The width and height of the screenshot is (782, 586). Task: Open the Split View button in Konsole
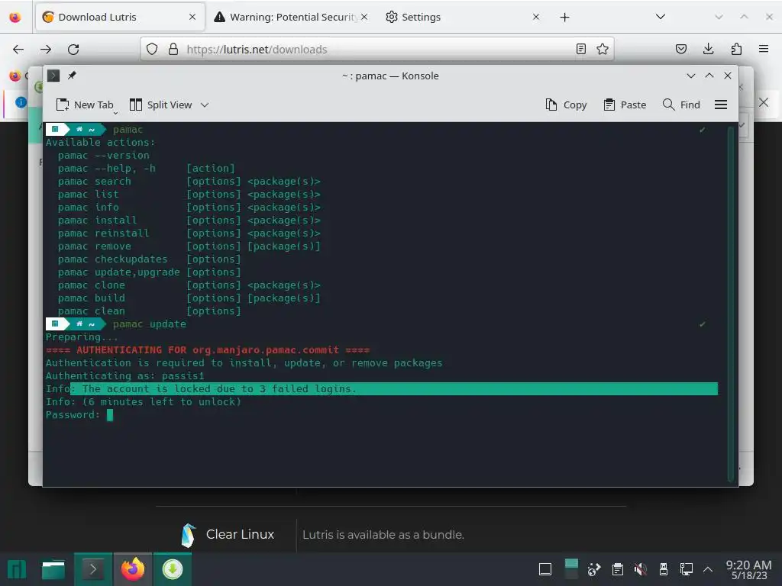(160, 105)
